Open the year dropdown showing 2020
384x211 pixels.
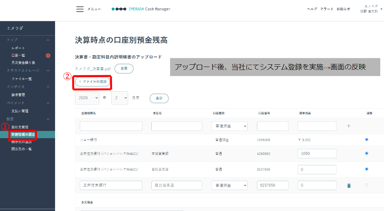87,98
